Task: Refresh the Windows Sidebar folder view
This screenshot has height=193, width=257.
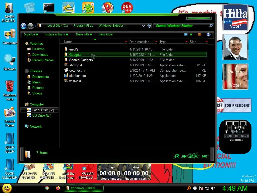Action: click(149, 26)
